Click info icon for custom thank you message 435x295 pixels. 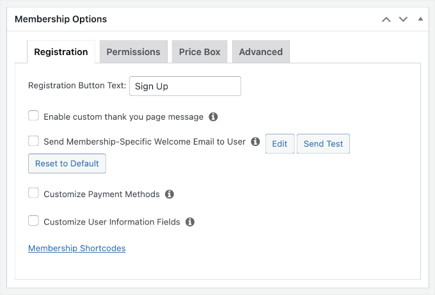[x=213, y=117]
